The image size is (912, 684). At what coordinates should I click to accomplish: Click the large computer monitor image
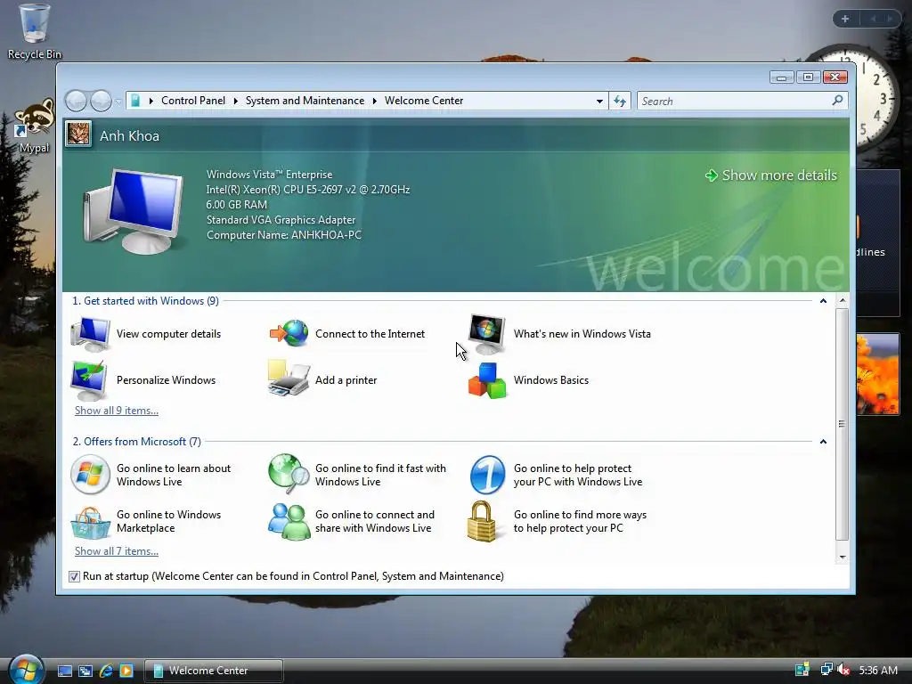[134, 211]
